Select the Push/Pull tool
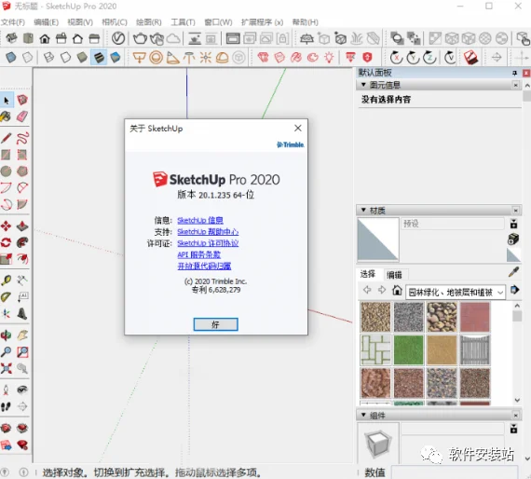Screen dimensions: 531x479 [x=22, y=226]
